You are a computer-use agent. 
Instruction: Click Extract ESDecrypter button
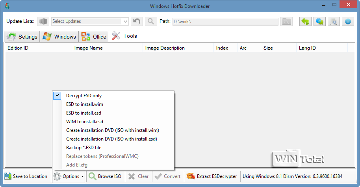[212, 176]
